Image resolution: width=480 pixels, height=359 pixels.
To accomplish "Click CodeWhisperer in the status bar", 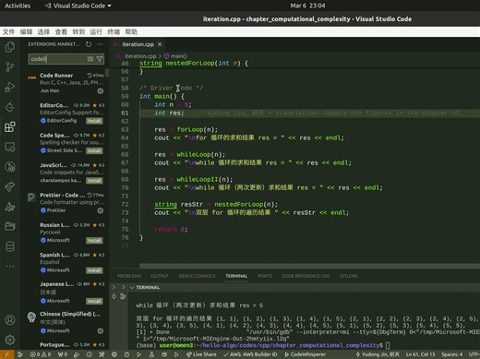I will (x=305, y=354).
